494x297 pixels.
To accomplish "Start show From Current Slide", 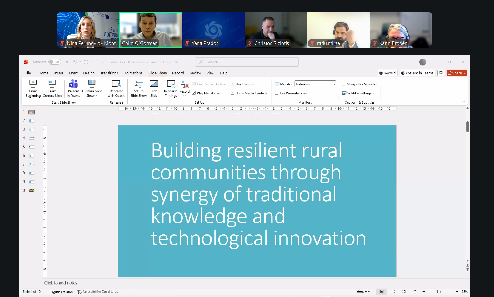I will (x=52, y=88).
